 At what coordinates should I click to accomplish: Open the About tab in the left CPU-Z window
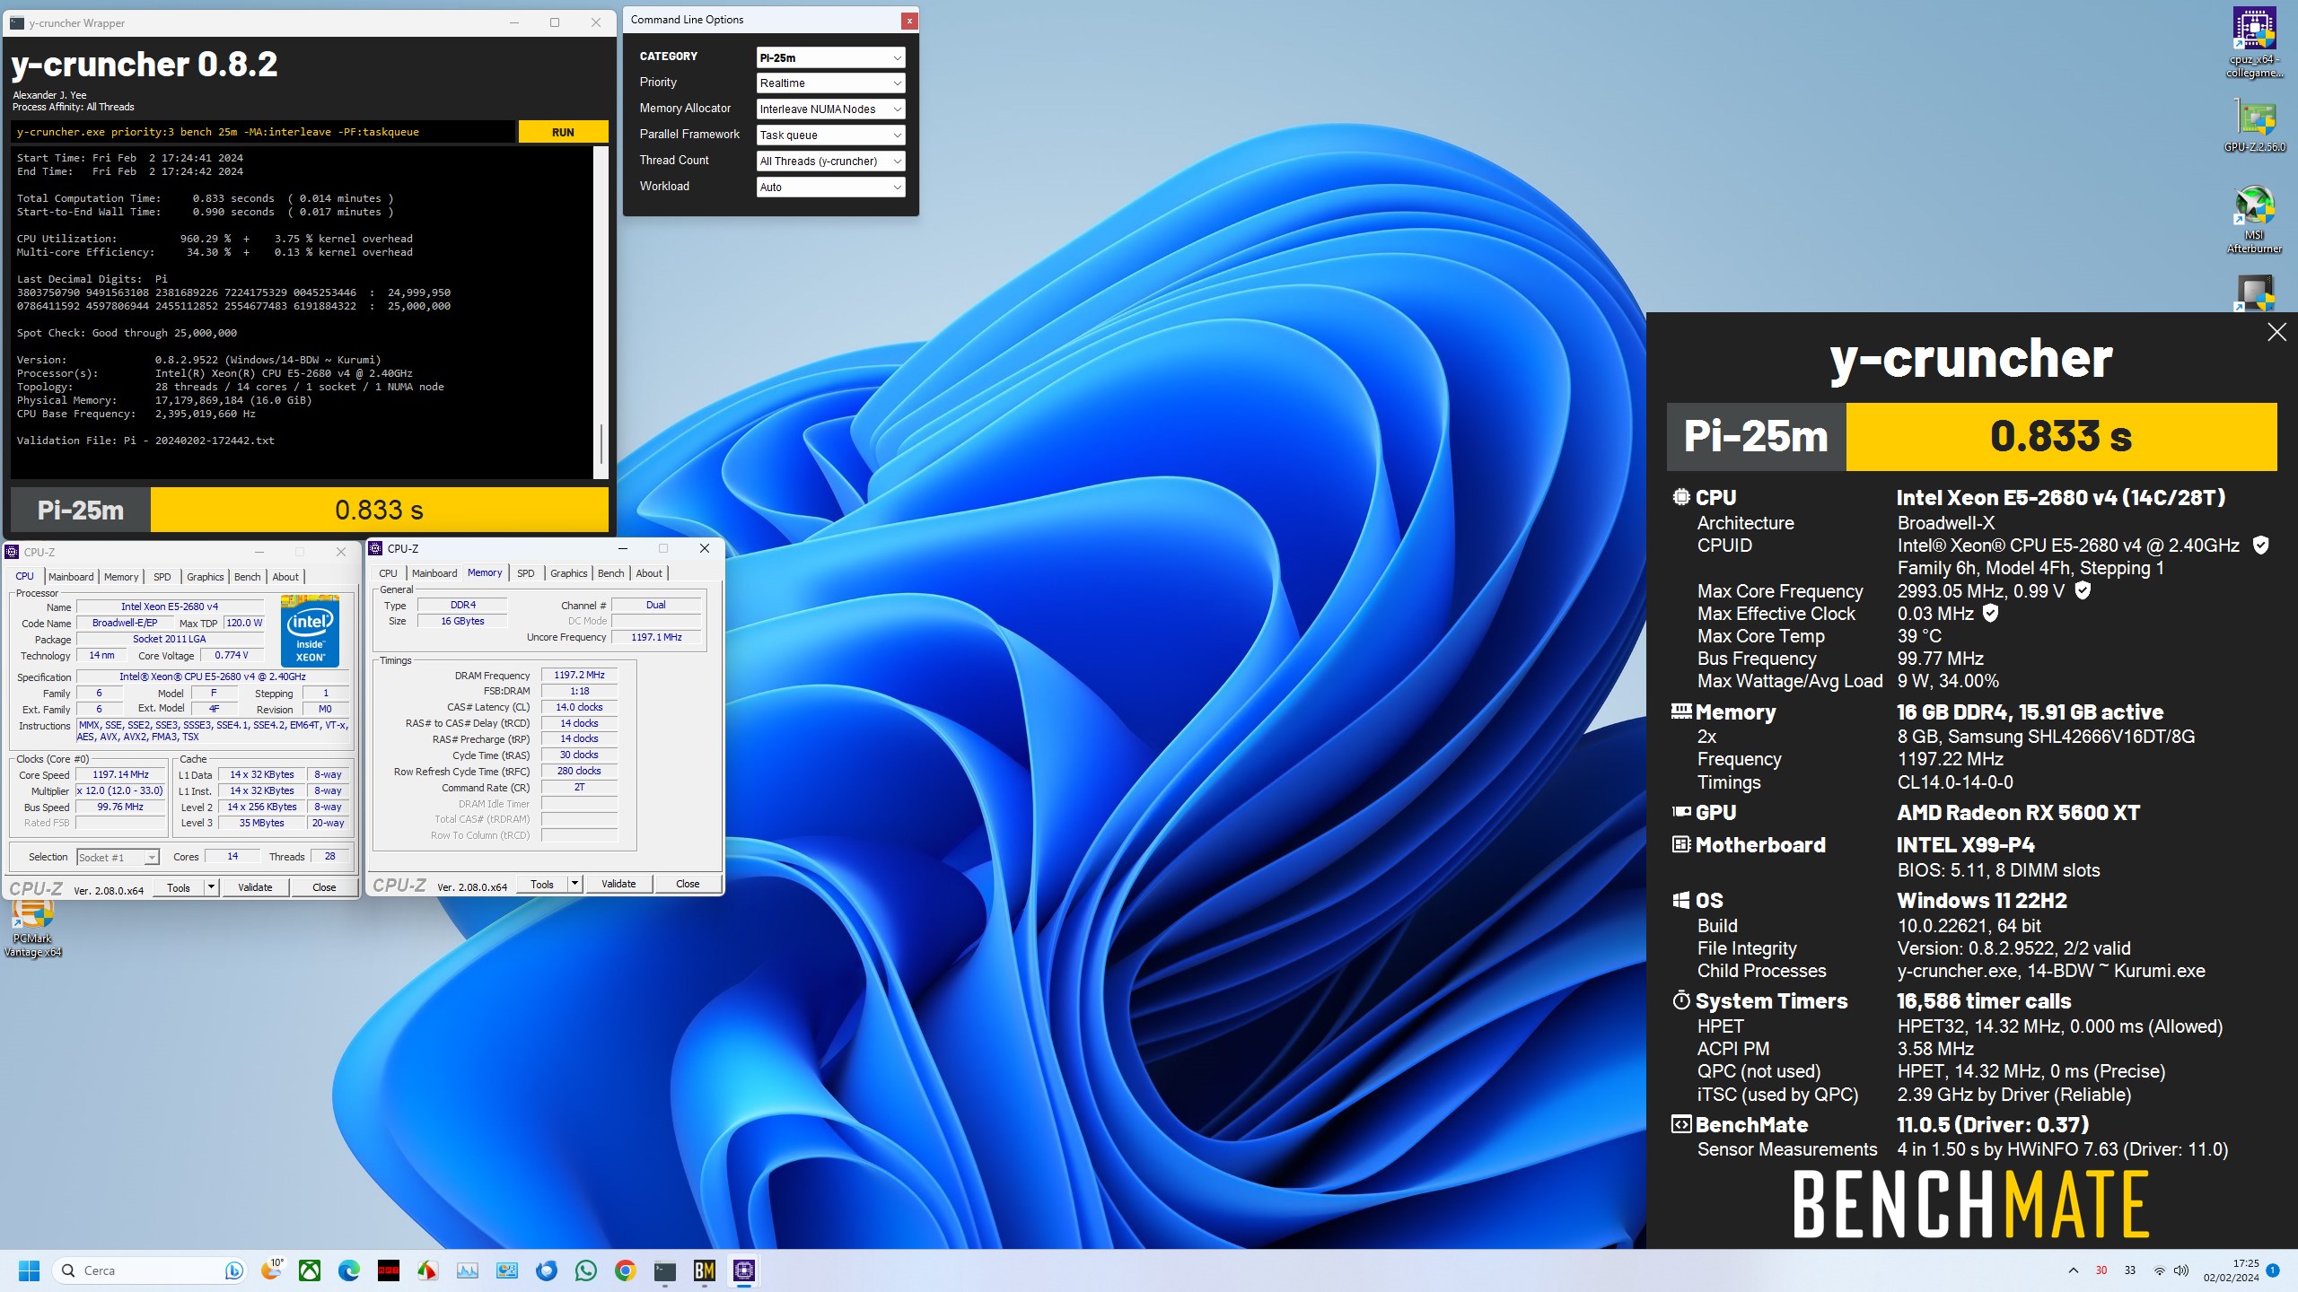[x=285, y=577]
